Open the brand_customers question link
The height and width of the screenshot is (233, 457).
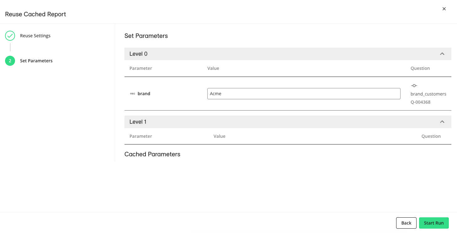point(428,94)
